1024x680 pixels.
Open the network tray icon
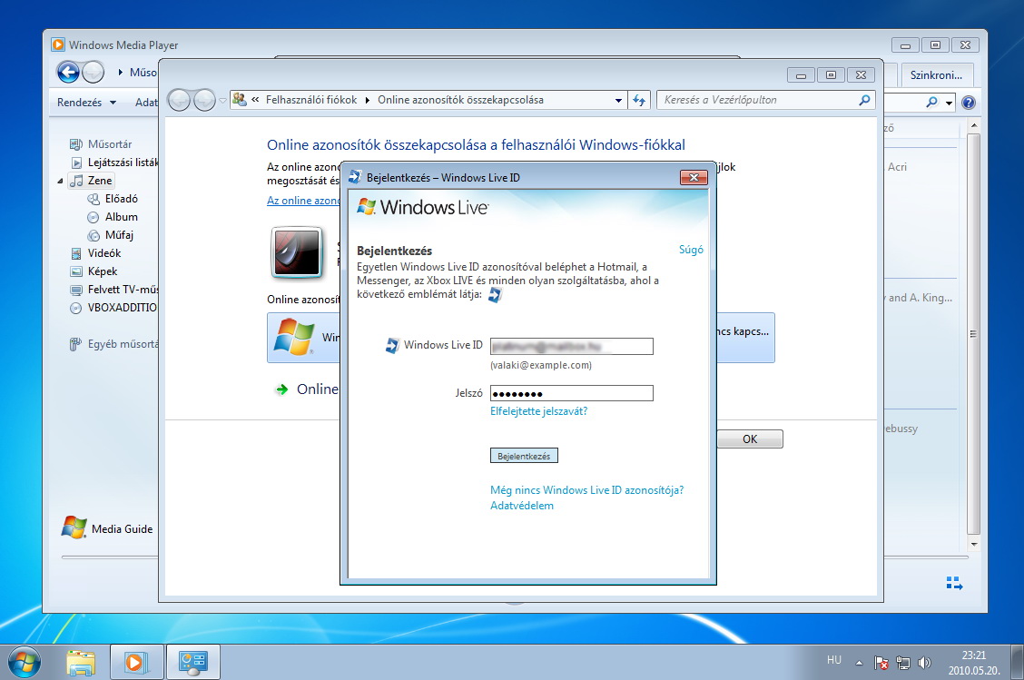pos(903,663)
